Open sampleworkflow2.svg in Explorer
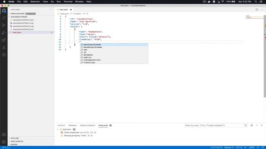 [x=23, y=26]
